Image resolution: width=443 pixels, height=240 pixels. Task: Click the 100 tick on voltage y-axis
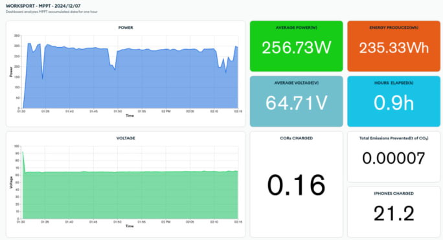point(17,146)
